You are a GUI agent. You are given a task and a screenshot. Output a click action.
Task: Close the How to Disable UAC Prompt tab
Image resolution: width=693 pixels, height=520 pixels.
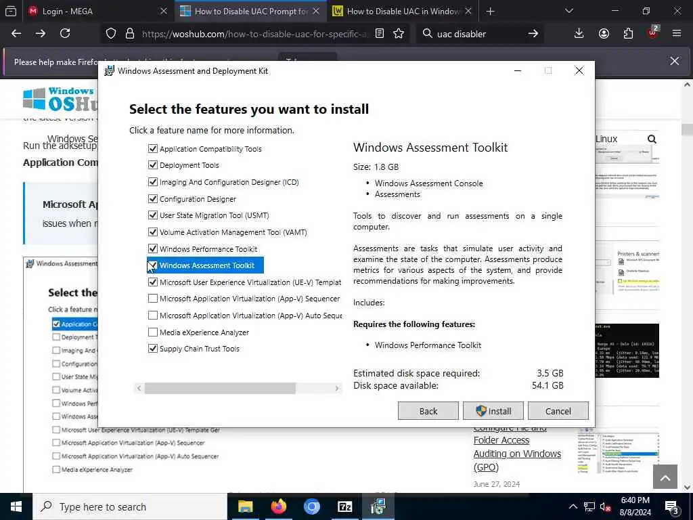pyautogui.click(x=316, y=11)
